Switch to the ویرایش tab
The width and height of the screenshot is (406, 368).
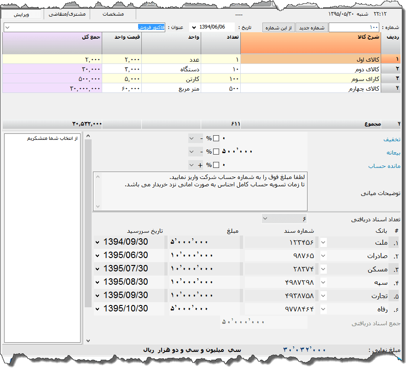(x=21, y=14)
